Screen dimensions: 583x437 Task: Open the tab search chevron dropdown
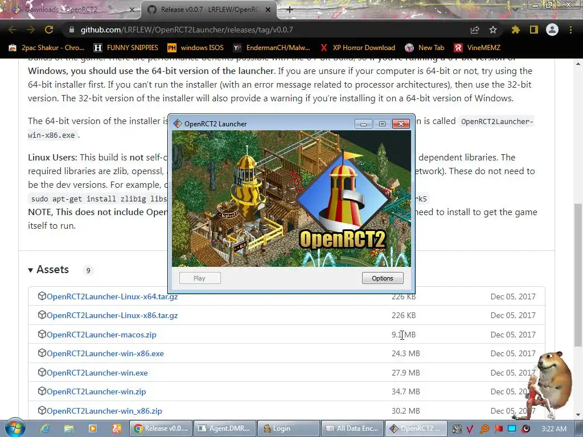point(515,9)
